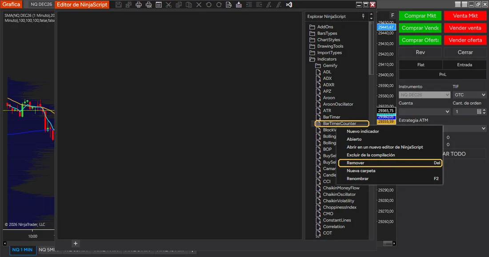Click the Undo arrow icon
The width and height of the screenshot is (489, 257).
point(208,5)
